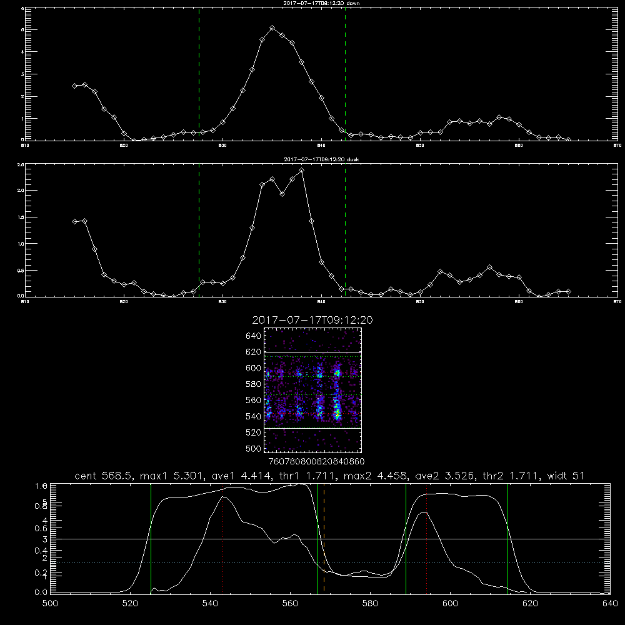Click the spectrogram x-axis label string '760780800820840860'
The width and height of the screenshot is (625, 625).
[x=317, y=461]
